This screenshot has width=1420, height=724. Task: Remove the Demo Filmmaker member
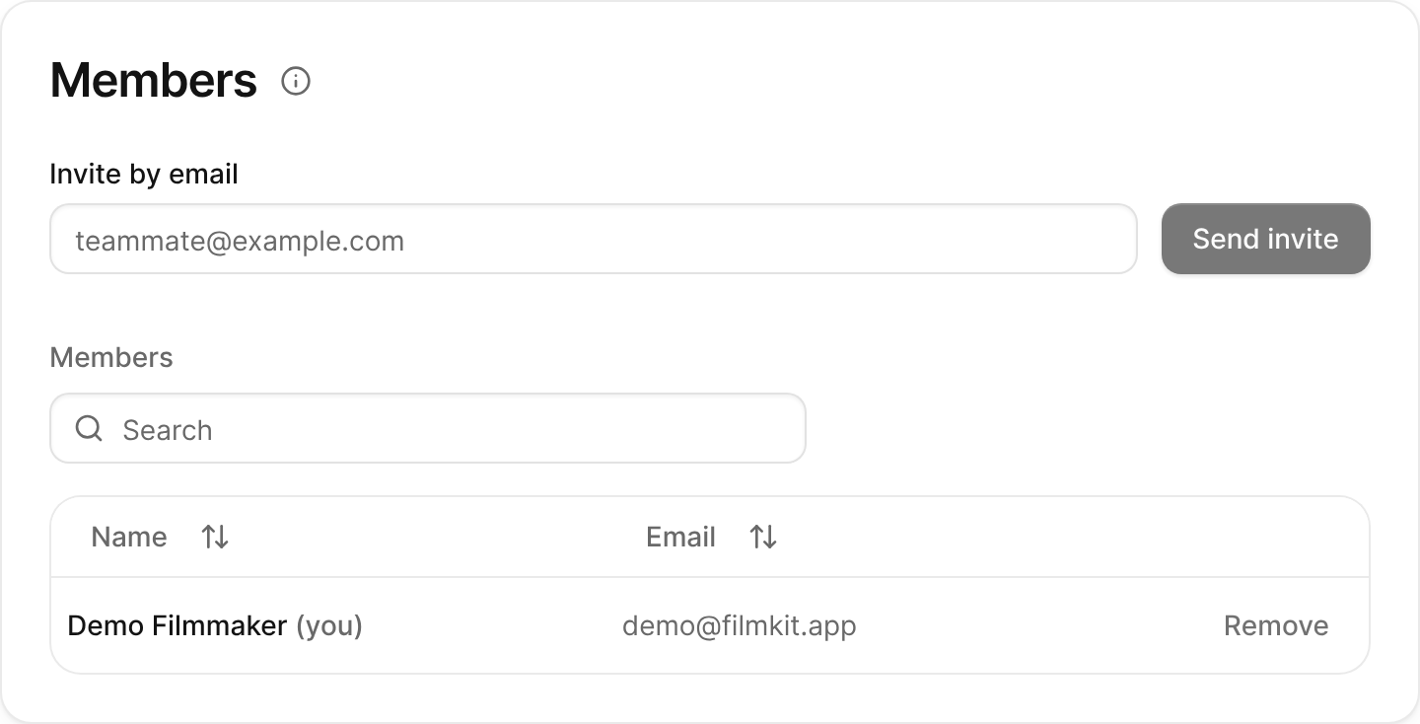pos(1276,625)
